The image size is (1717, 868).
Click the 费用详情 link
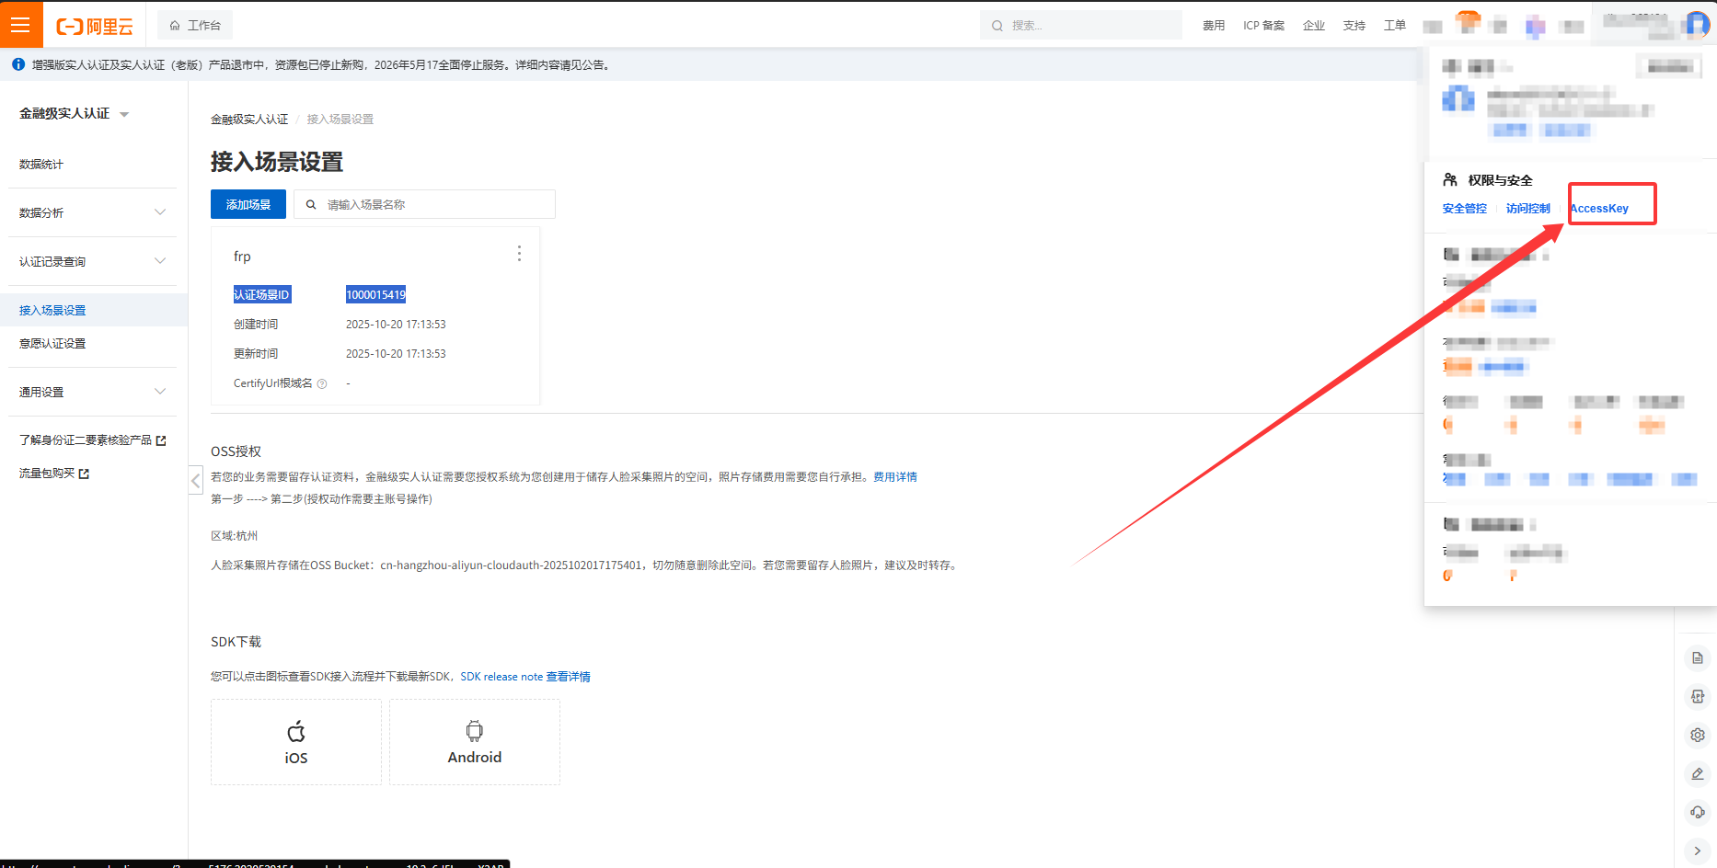coord(894,476)
